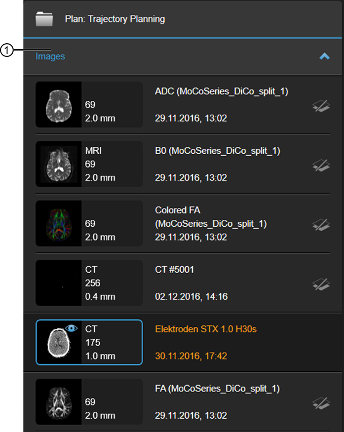Toggle the layer icon for Colored FA
This screenshot has width=344, height=432.
[x=321, y=225]
